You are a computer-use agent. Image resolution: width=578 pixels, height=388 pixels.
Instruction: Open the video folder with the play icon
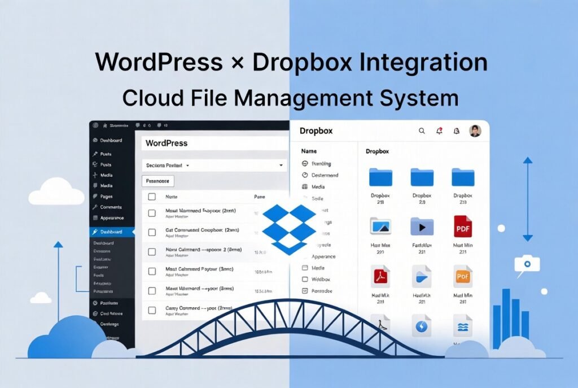422,226
